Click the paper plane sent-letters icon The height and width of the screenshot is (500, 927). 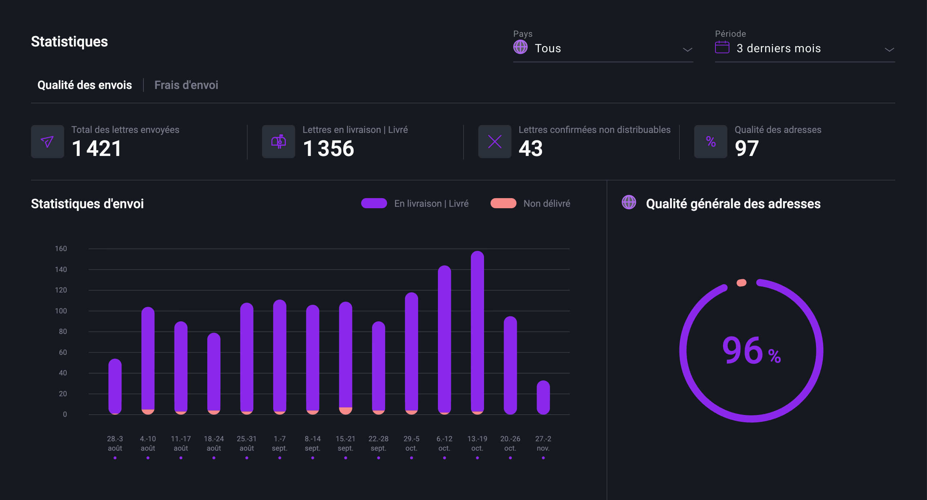pyautogui.click(x=47, y=142)
